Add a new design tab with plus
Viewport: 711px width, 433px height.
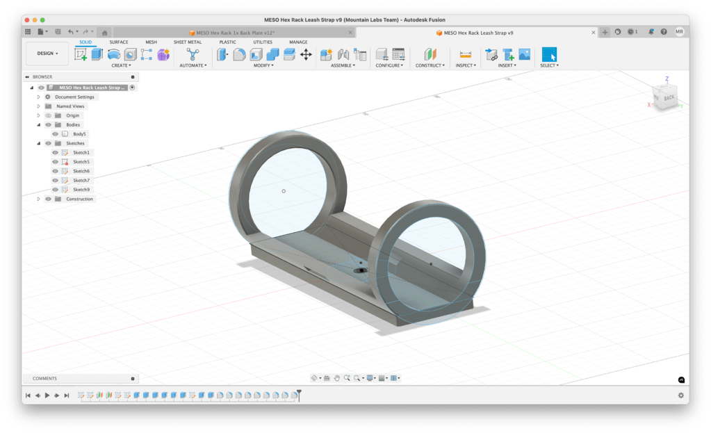point(605,32)
